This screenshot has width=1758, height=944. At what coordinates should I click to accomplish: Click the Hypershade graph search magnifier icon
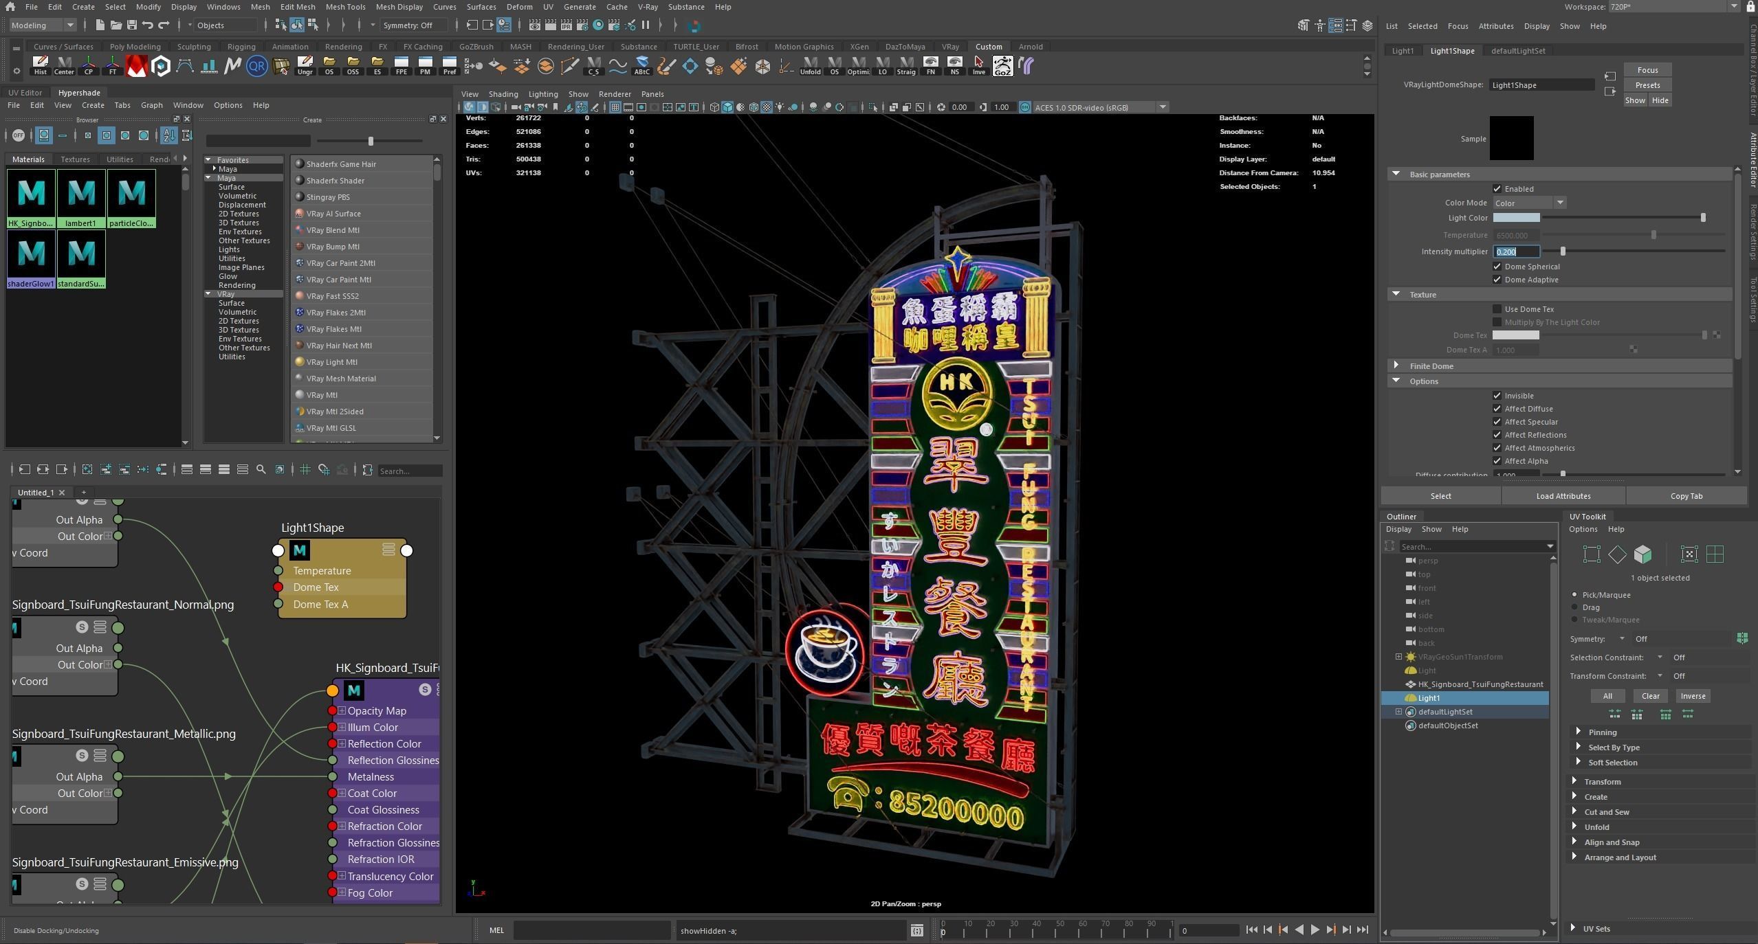coord(261,470)
